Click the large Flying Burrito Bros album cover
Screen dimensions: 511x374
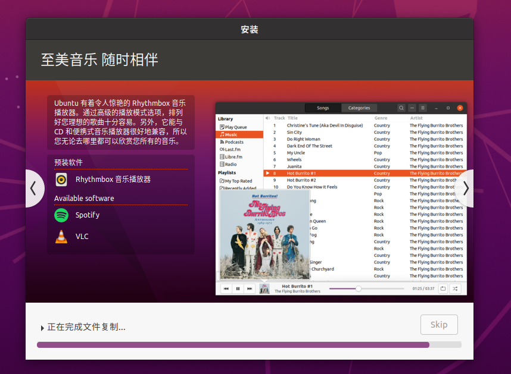tap(264, 235)
